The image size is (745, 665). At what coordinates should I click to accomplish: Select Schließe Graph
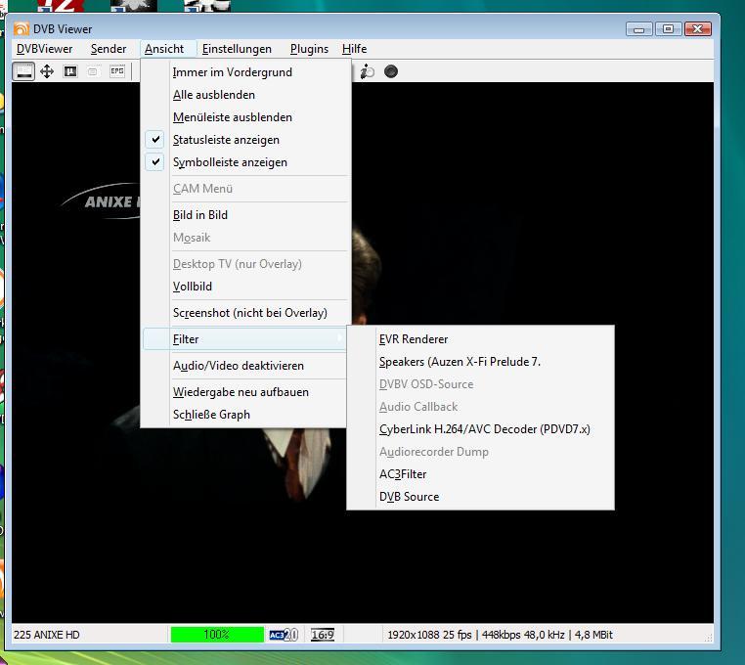click(x=243, y=415)
